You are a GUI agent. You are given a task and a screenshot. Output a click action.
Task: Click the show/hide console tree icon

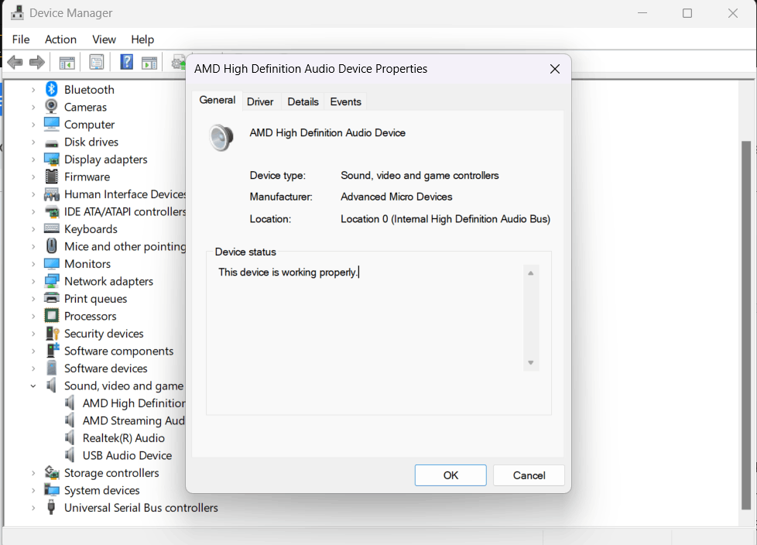pyautogui.click(x=67, y=62)
